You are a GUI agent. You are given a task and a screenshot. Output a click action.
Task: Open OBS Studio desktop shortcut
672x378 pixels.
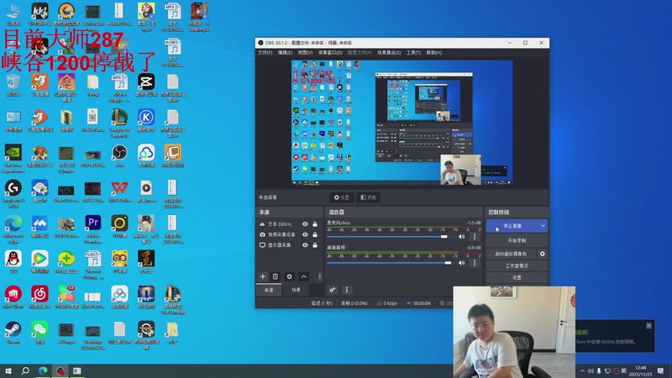[x=119, y=155]
